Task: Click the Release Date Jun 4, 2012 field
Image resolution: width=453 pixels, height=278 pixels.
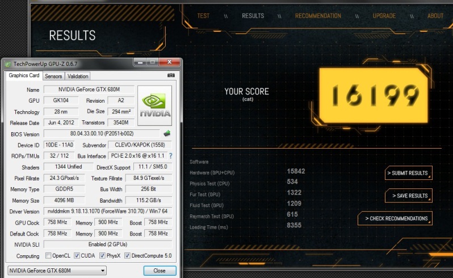Action: pyautogui.click(x=61, y=123)
